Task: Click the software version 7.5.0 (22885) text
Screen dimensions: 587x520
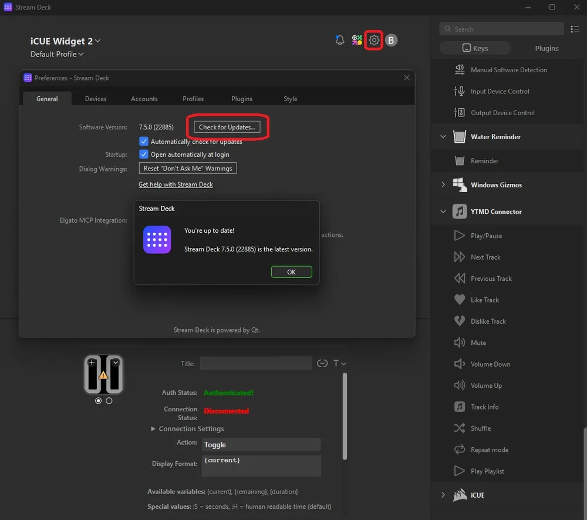Action: click(156, 128)
